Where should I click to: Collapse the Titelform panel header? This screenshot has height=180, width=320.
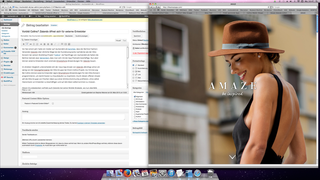click(75, 152)
